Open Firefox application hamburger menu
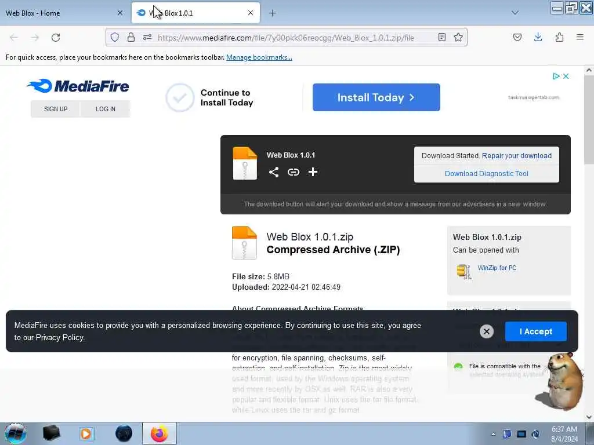Viewport: 594px width, 445px height. point(580,37)
